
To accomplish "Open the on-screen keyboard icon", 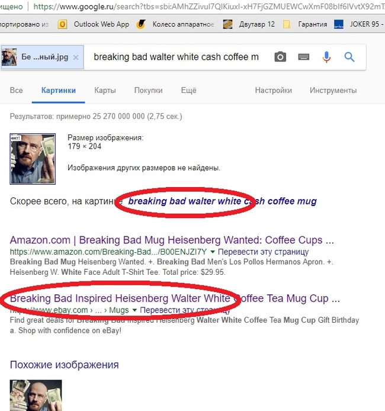I will coord(304,57).
